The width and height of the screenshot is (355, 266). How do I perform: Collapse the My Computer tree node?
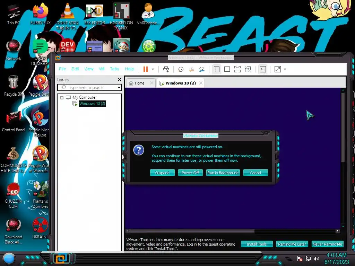coord(62,98)
